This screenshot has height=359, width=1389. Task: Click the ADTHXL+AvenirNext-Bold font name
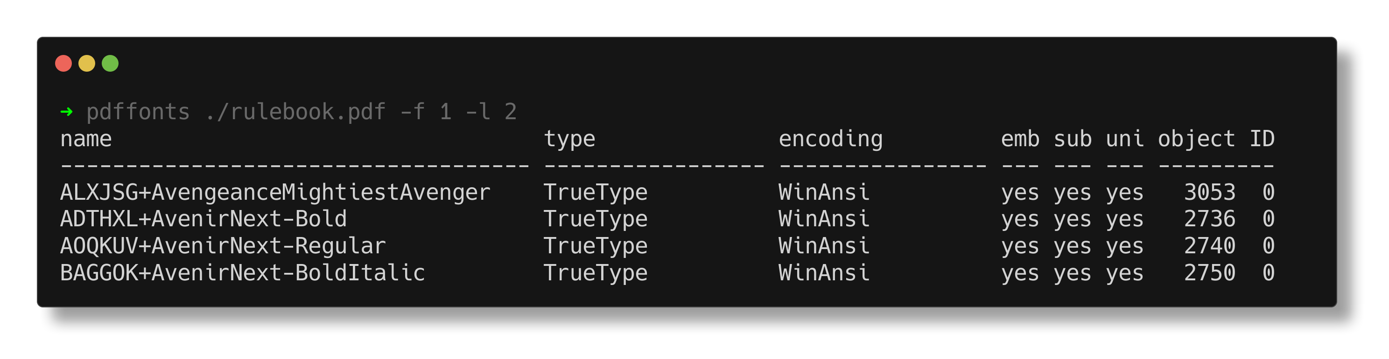(x=203, y=219)
